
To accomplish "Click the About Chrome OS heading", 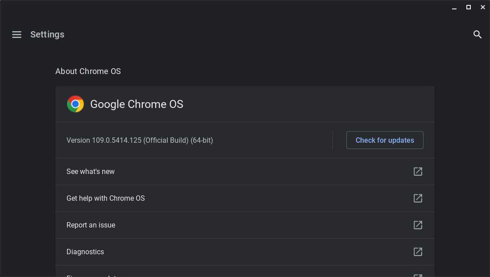I will tap(88, 71).
